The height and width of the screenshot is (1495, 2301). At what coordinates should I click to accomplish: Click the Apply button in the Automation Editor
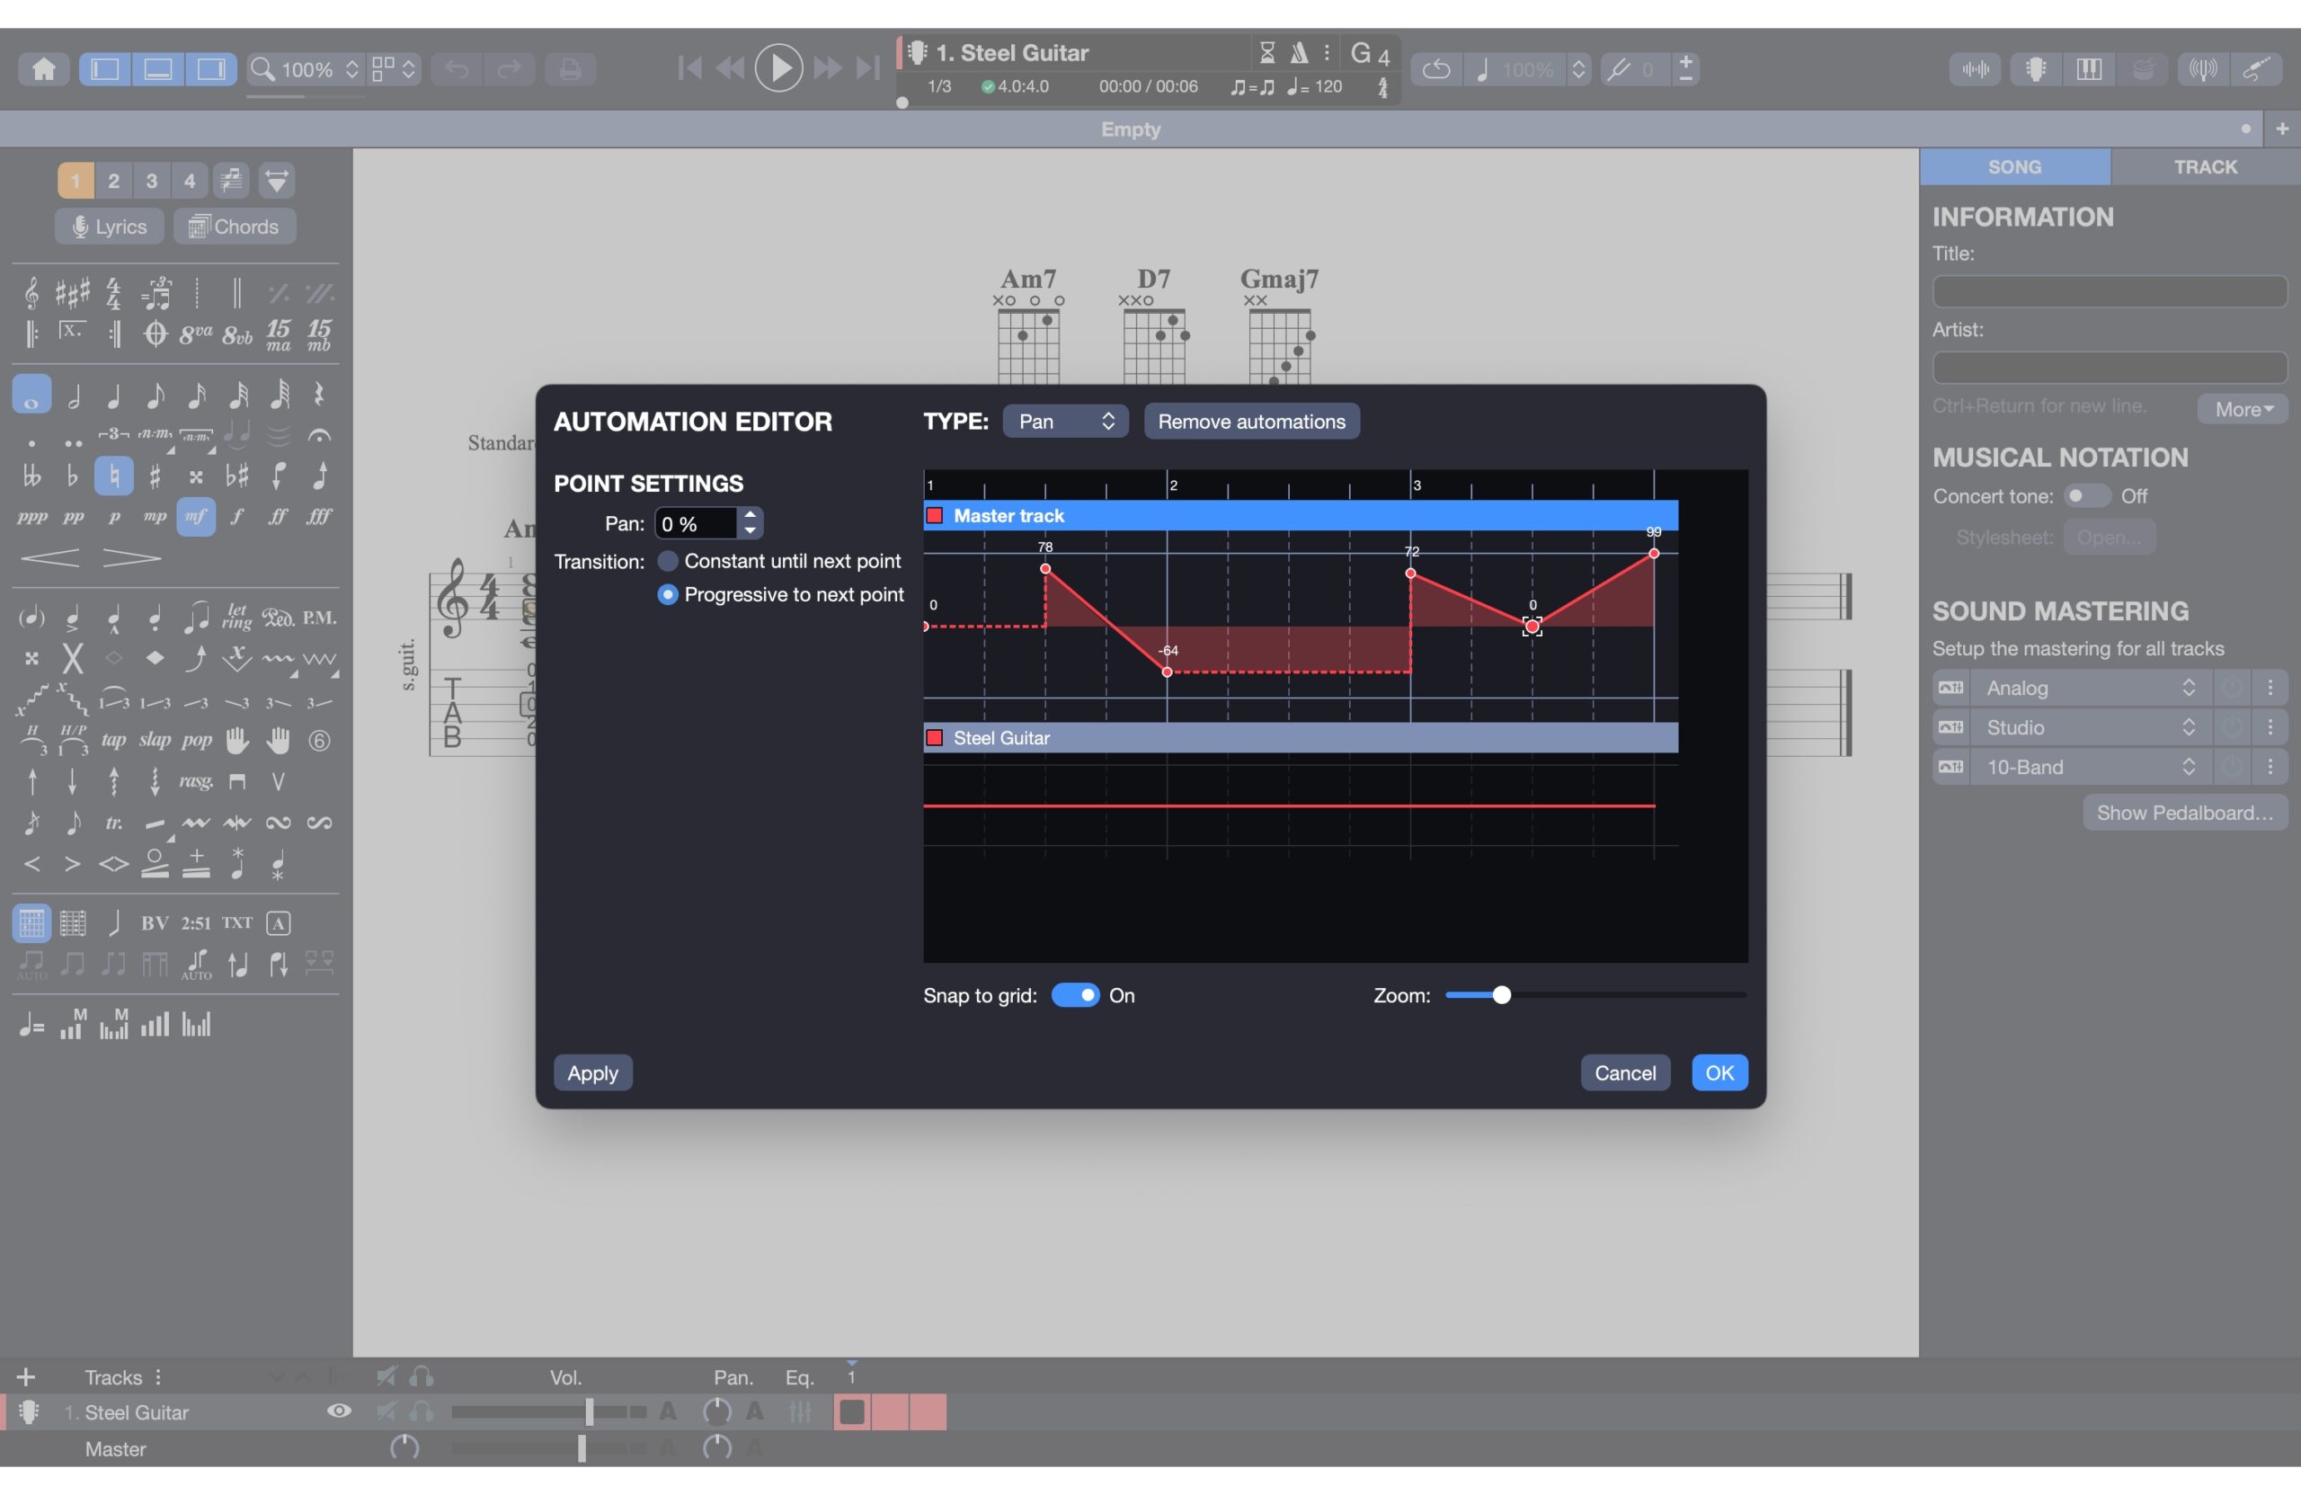pyautogui.click(x=591, y=1072)
